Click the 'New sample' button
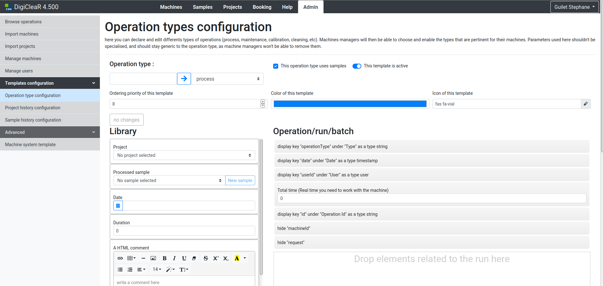Viewport: 603px width, 286px height. tap(240, 180)
